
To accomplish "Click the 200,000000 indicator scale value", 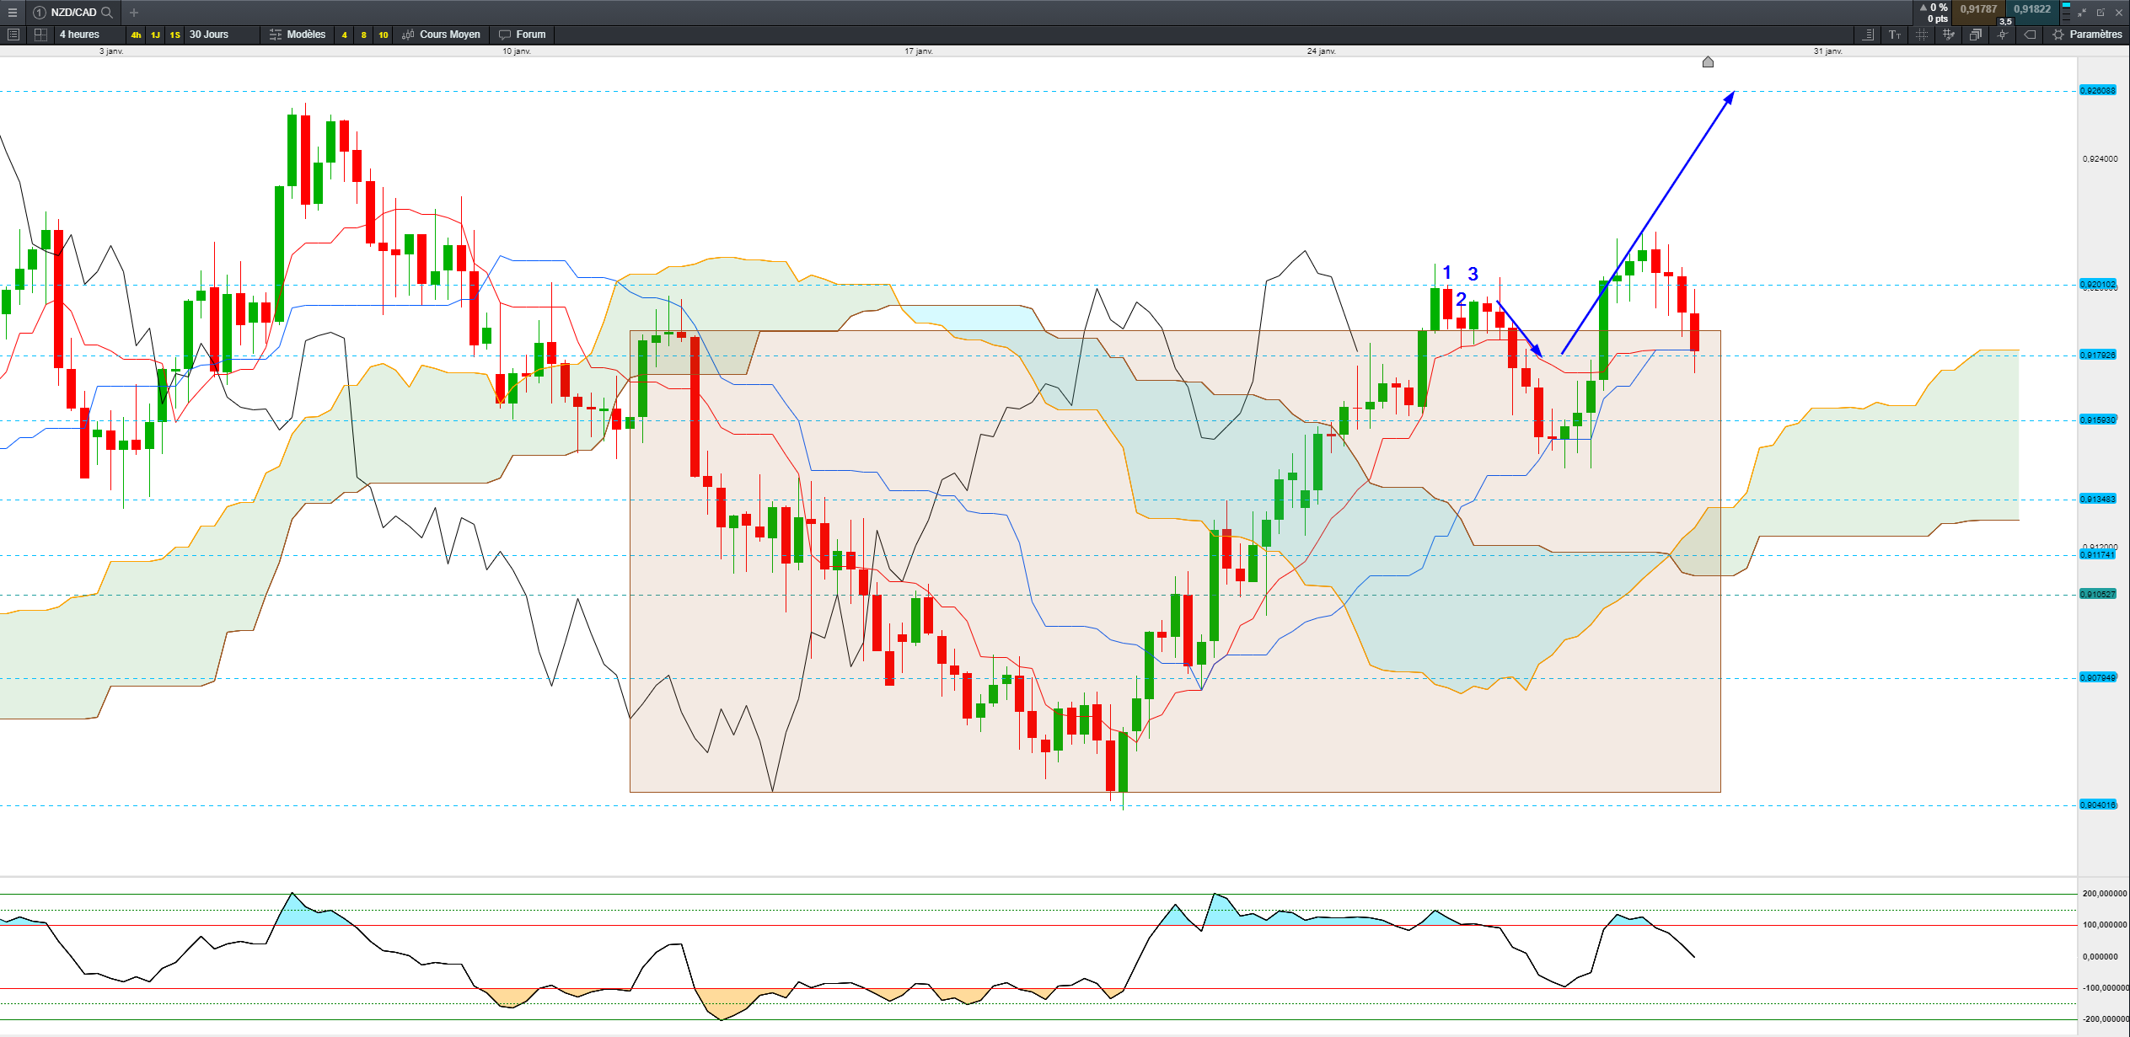I will [x=2105, y=894].
